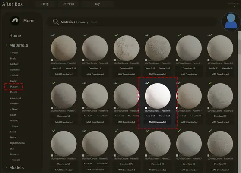Tick the checkbox under Plaster007 sphere

[52, 60]
